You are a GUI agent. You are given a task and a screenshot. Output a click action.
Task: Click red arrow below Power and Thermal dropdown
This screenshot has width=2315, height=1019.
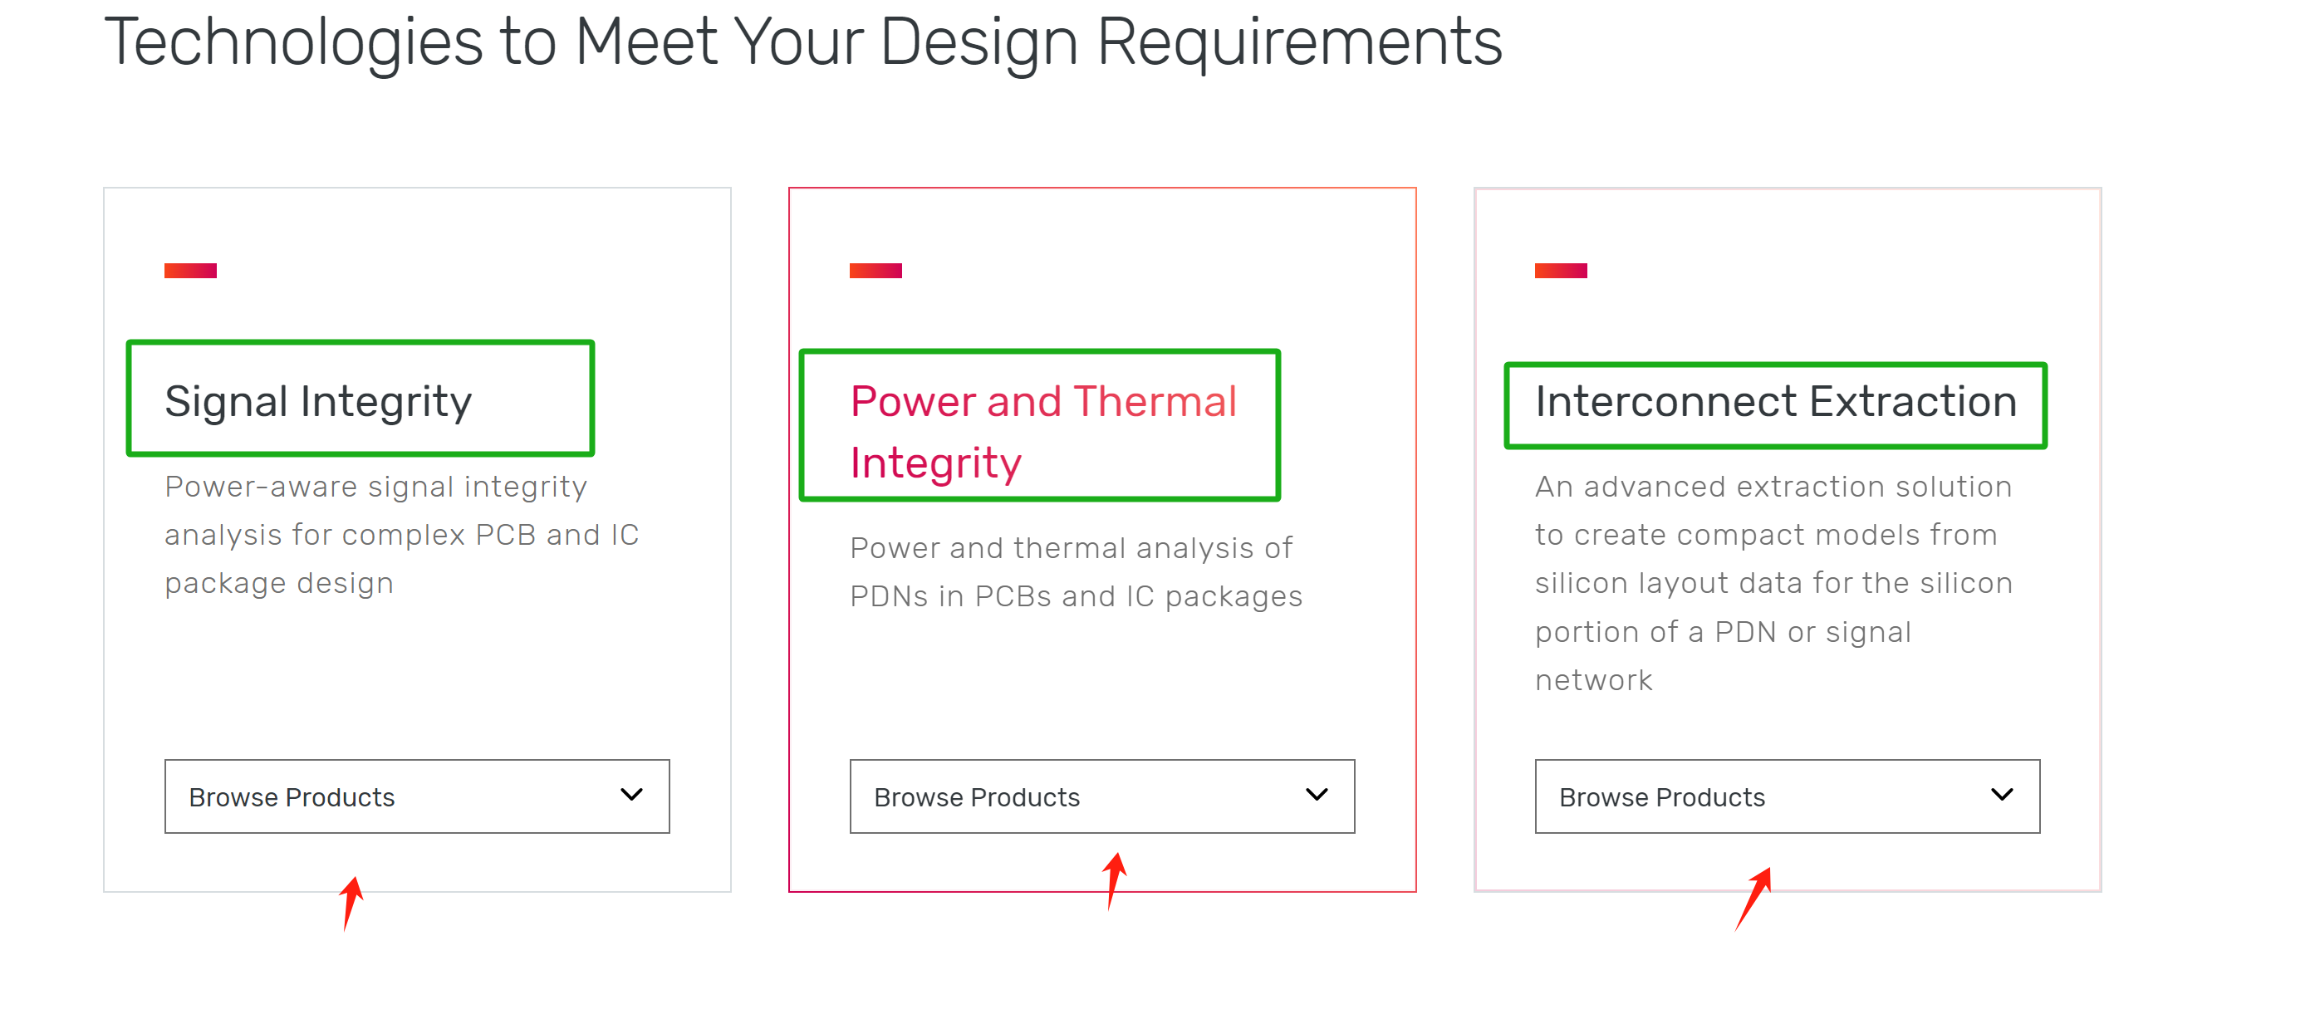[x=1115, y=879]
